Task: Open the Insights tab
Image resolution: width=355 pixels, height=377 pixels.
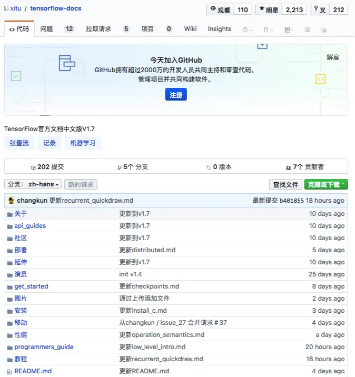Action: (x=219, y=29)
